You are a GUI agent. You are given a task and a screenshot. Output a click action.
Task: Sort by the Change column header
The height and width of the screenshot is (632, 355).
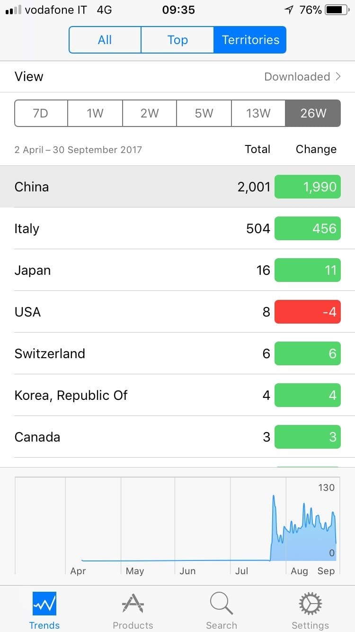[x=316, y=149]
